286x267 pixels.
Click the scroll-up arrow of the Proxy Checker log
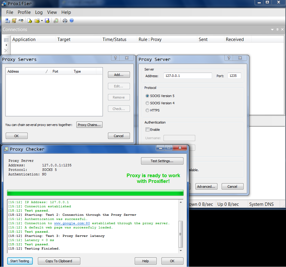coord(181,202)
